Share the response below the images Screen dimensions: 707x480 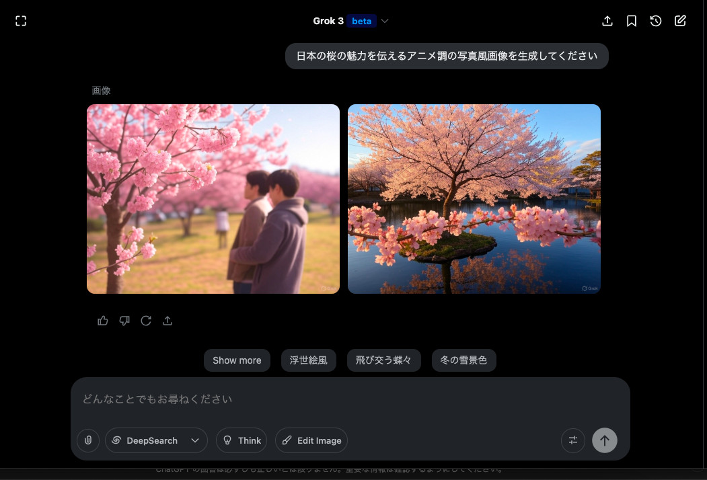[168, 321]
